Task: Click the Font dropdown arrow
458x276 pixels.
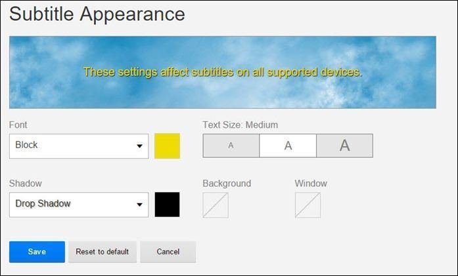Action: [139, 146]
